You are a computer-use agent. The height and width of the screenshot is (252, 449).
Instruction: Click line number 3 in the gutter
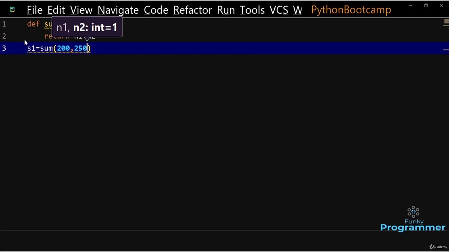pyautogui.click(x=4, y=48)
